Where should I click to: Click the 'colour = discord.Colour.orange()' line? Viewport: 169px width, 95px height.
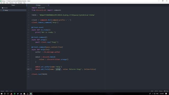pos(54,59)
